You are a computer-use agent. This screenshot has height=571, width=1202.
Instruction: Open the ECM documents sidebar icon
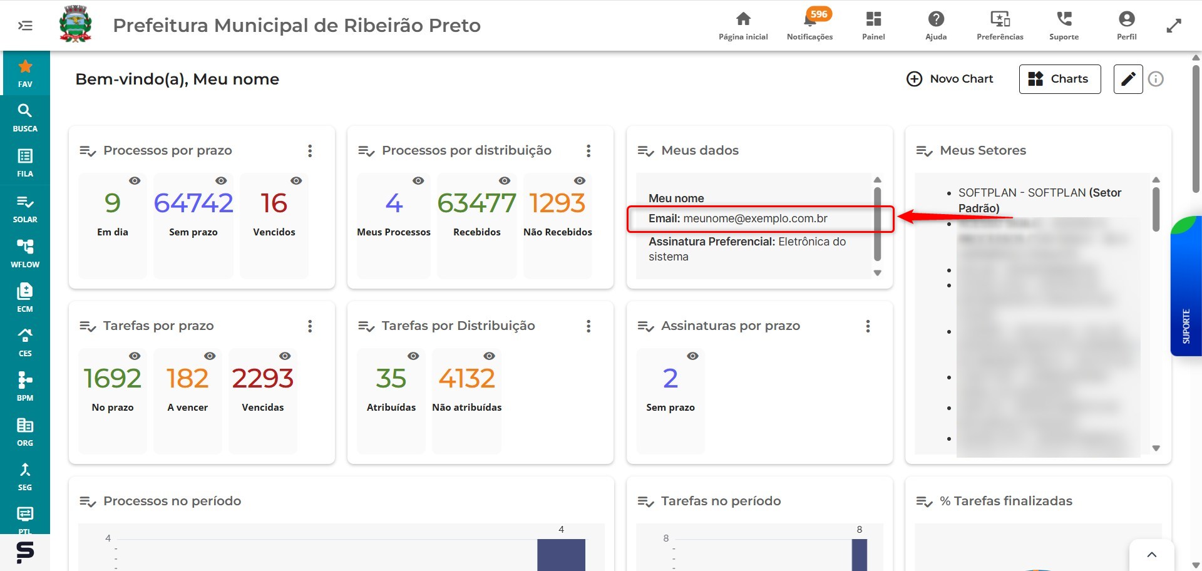(25, 297)
